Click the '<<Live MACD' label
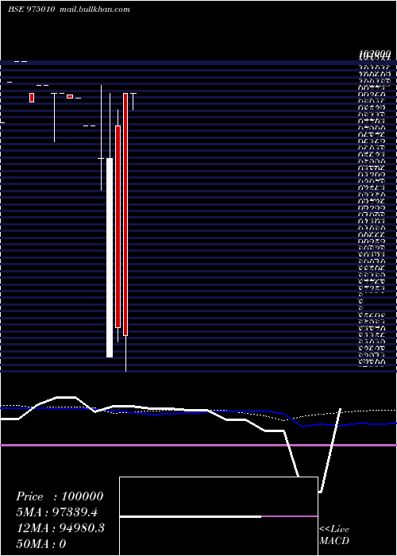397x556 pixels. coord(334,535)
